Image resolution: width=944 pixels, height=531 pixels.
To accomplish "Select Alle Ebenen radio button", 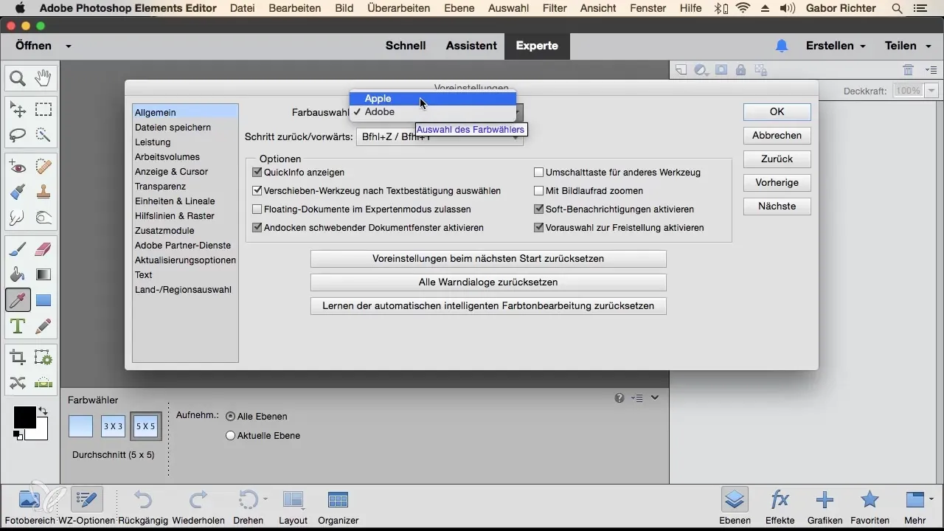I will coord(230,417).
